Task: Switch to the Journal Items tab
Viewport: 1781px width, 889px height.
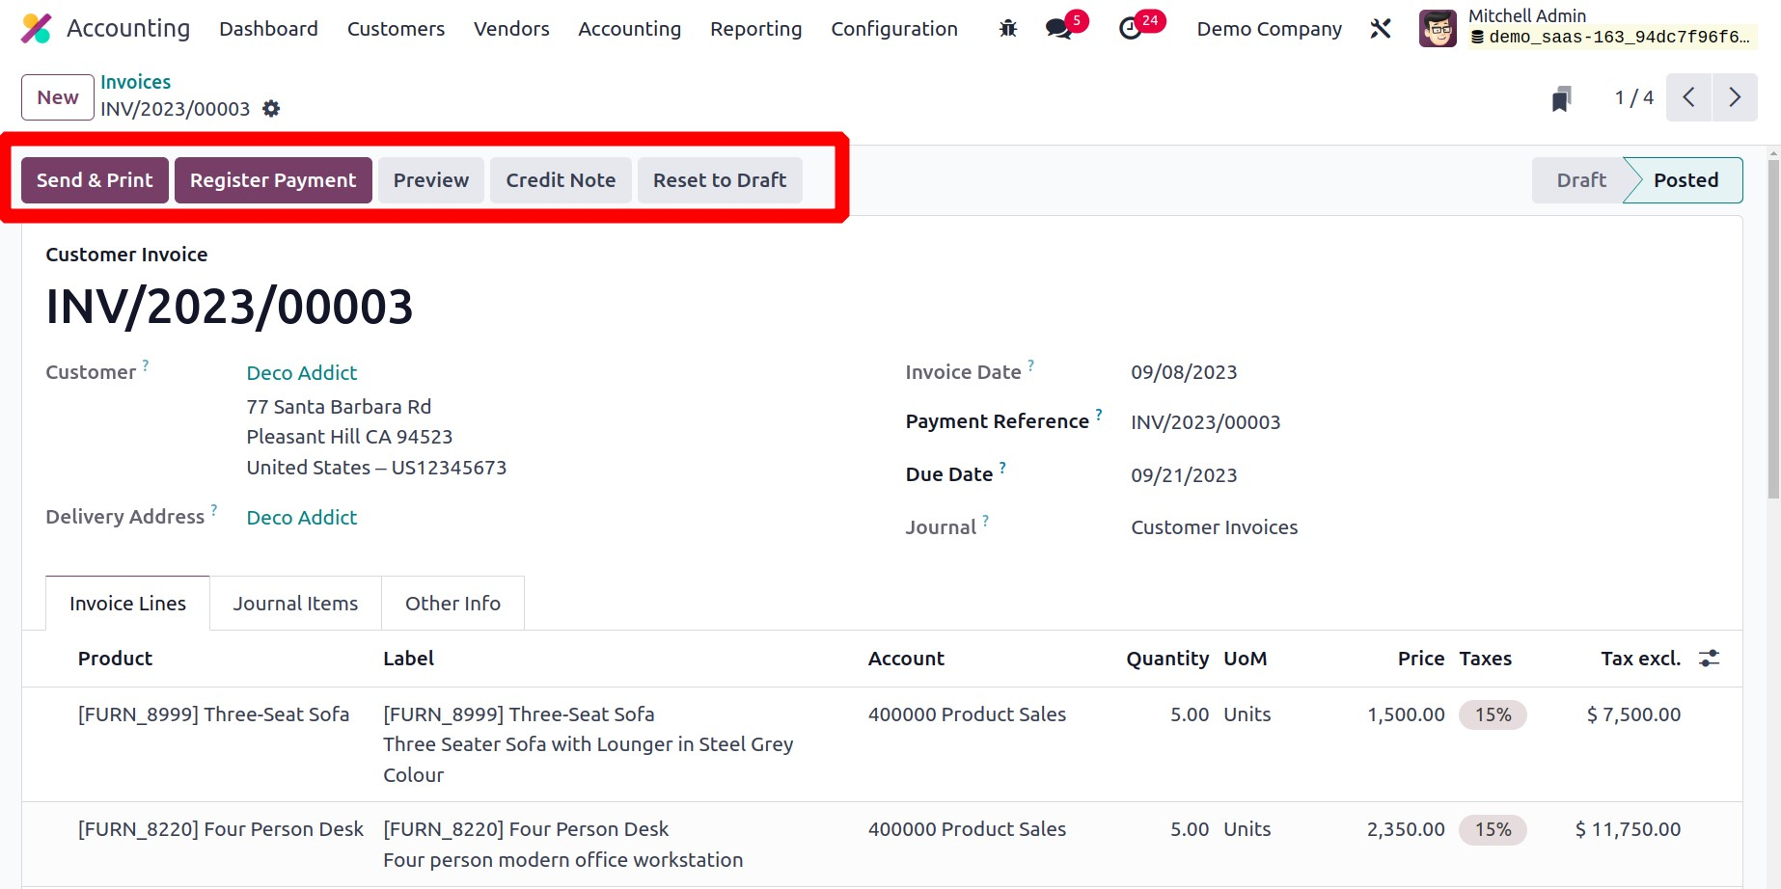Action: tap(295, 604)
